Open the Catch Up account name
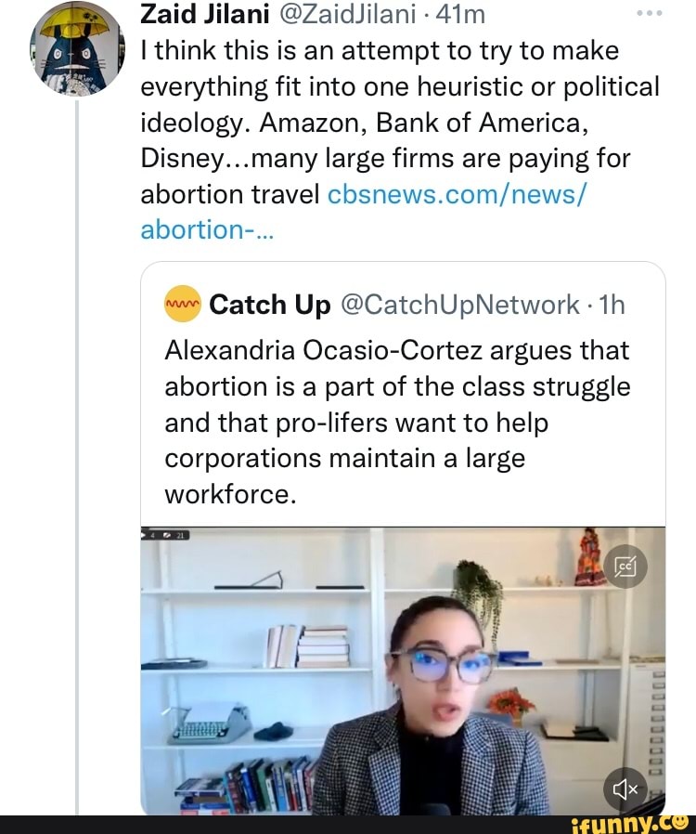This screenshot has height=834, width=696. pyautogui.click(x=270, y=306)
